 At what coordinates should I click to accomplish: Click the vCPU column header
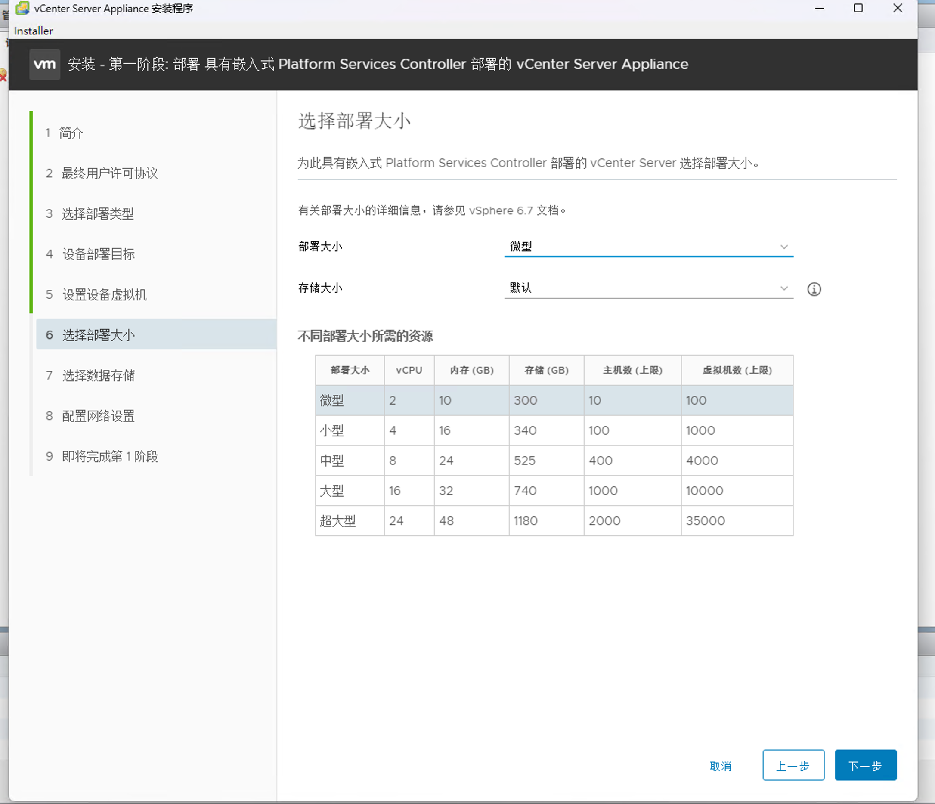[409, 370]
